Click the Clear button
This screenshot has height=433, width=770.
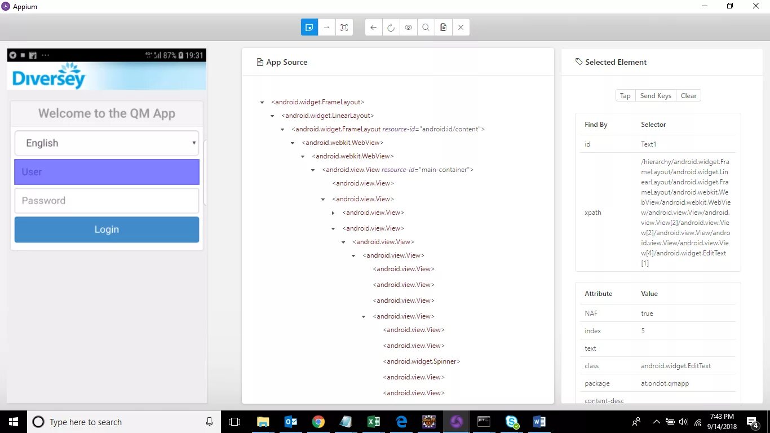[x=688, y=96]
